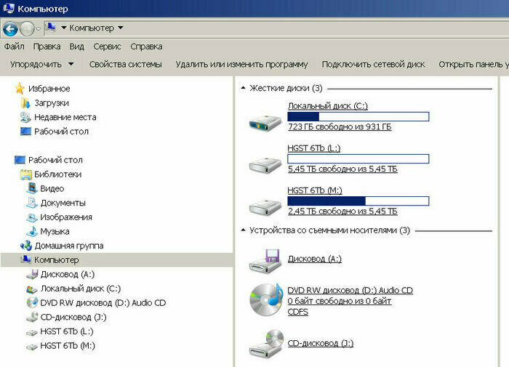Click large Audio CD disc icon

[x=266, y=299]
